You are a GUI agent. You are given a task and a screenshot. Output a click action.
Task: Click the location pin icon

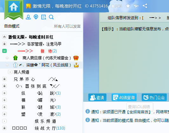[x=36, y=17]
